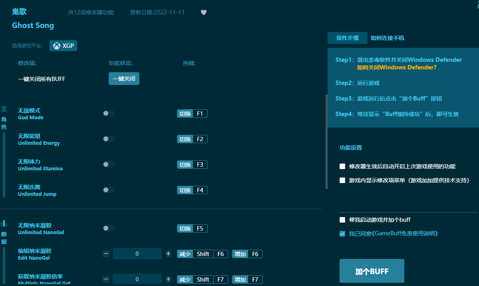
Task: Click the Multiply NanoGel Get value field
Action: pos(137,279)
